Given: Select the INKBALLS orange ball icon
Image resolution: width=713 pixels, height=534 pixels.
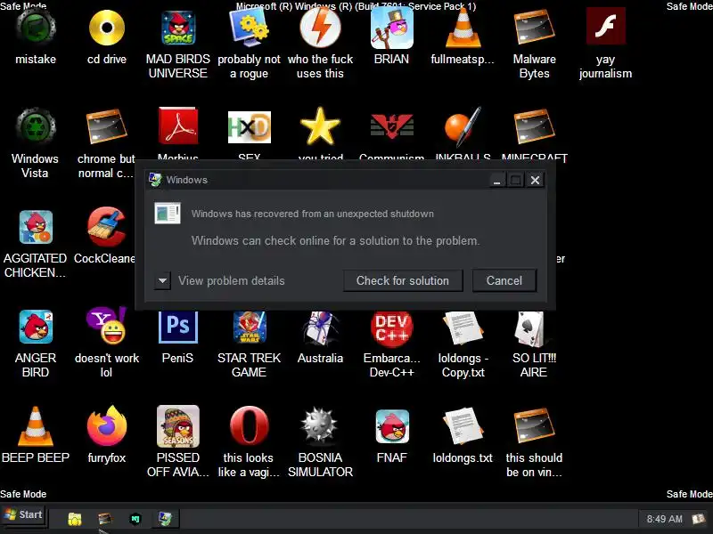Looking at the screenshot, I should click(463, 126).
